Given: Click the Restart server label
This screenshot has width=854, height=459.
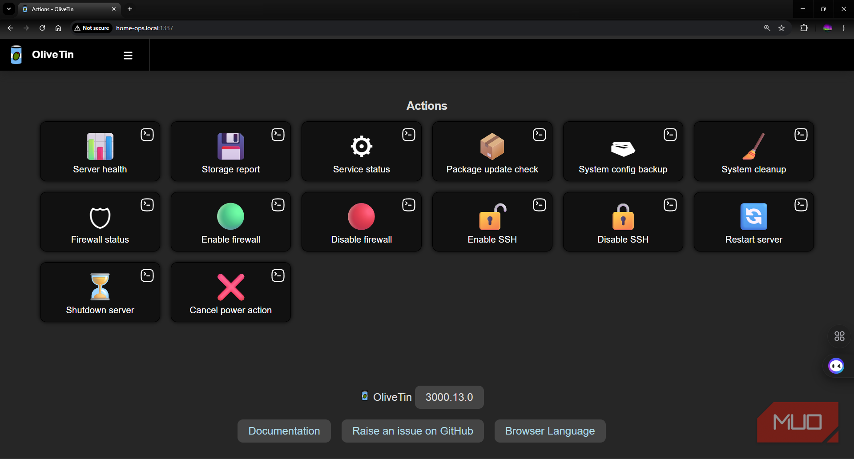Looking at the screenshot, I should [754, 239].
